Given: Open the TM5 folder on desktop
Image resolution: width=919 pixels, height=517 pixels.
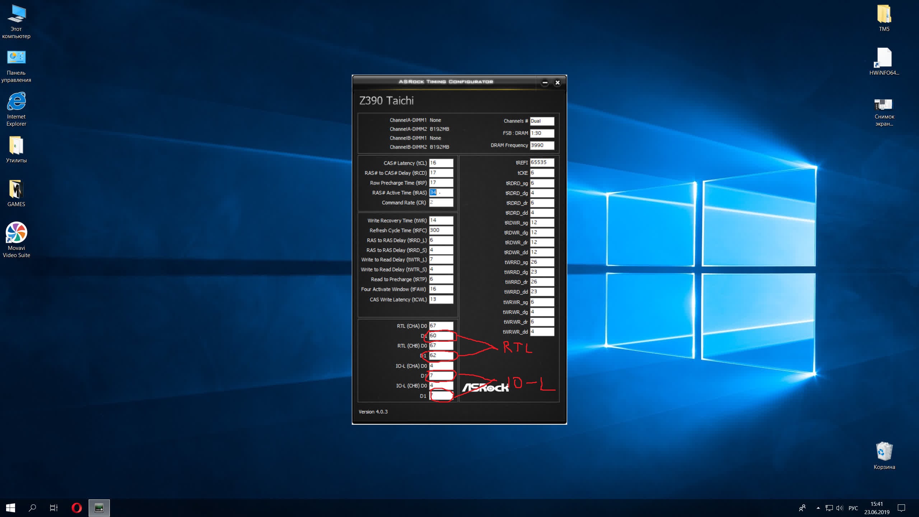Looking at the screenshot, I should (x=884, y=14).
